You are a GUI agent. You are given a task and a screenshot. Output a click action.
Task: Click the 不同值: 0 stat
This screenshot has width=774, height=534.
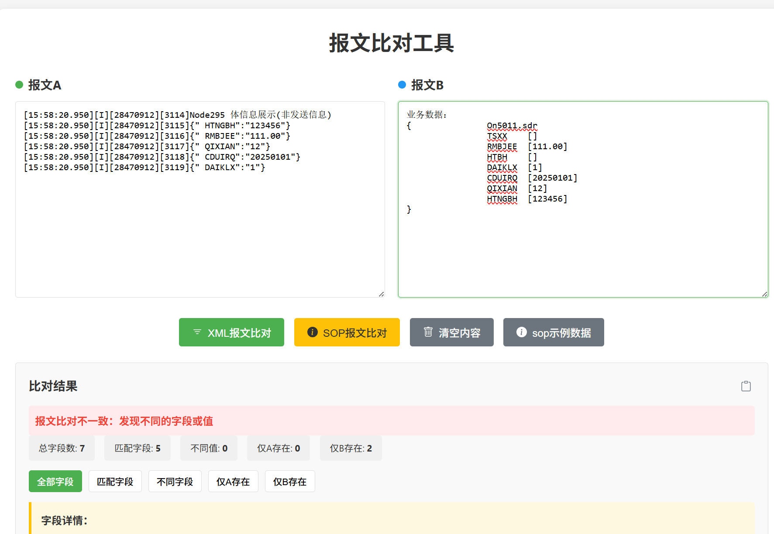[x=209, y=448]
